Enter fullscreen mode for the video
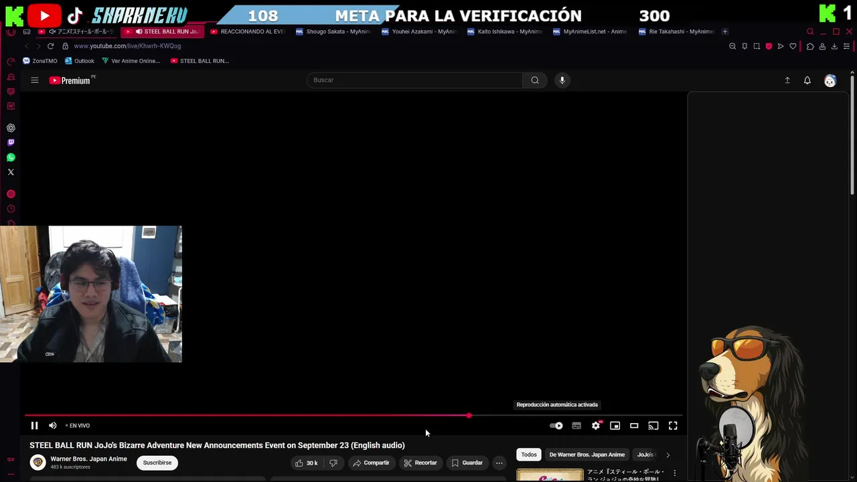857x482 pixels. click(x=673, y=426)
